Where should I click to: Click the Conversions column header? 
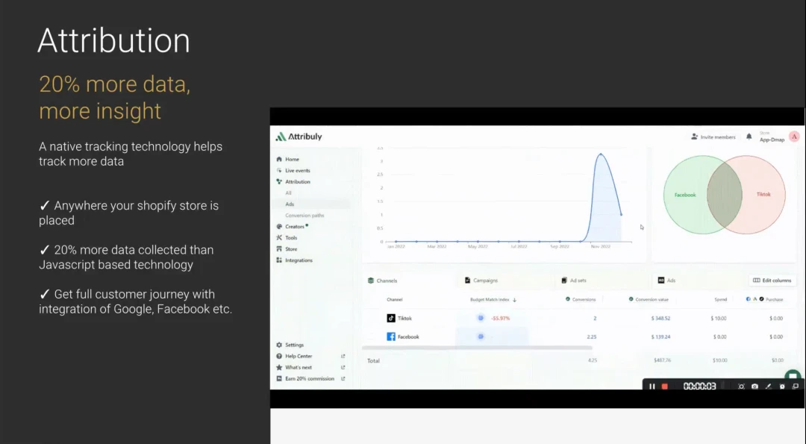point(581,299)
